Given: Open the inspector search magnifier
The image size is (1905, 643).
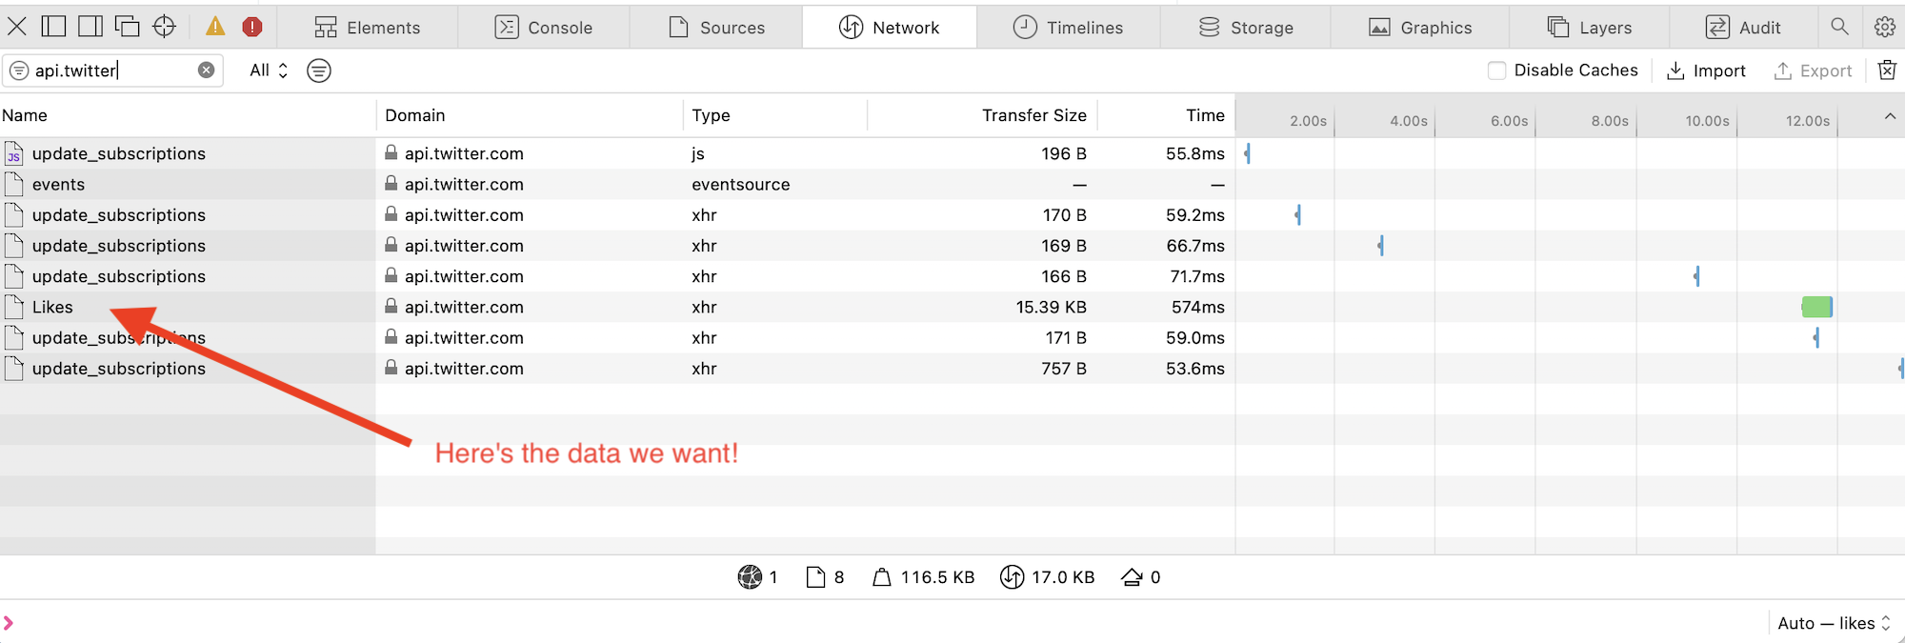Looking at the screenshot, I should [1839, 27].
